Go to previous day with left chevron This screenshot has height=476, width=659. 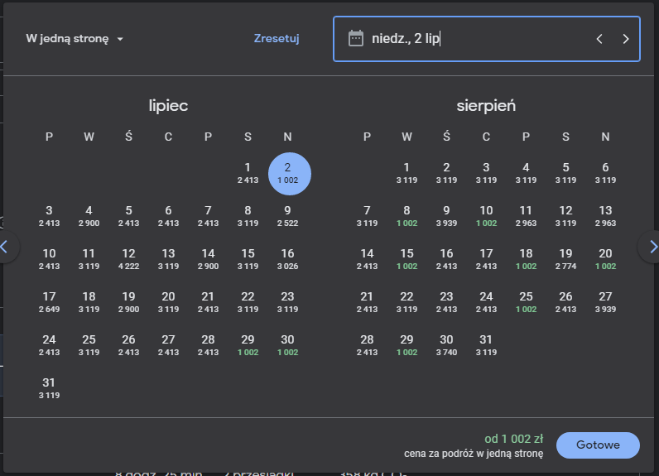coord(599,39)
